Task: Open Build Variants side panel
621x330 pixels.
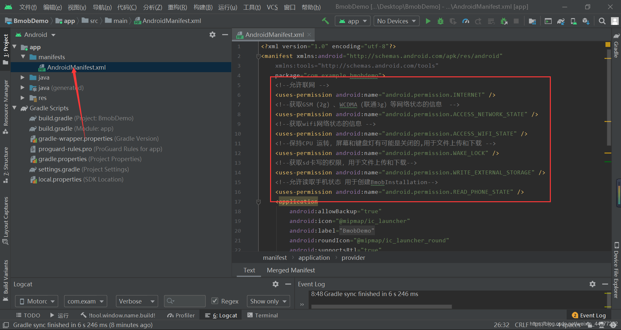Action: click(5, 280)
